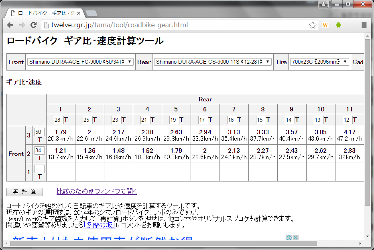Click the cell showing 2.27 25.7km/h

point(263,154)
